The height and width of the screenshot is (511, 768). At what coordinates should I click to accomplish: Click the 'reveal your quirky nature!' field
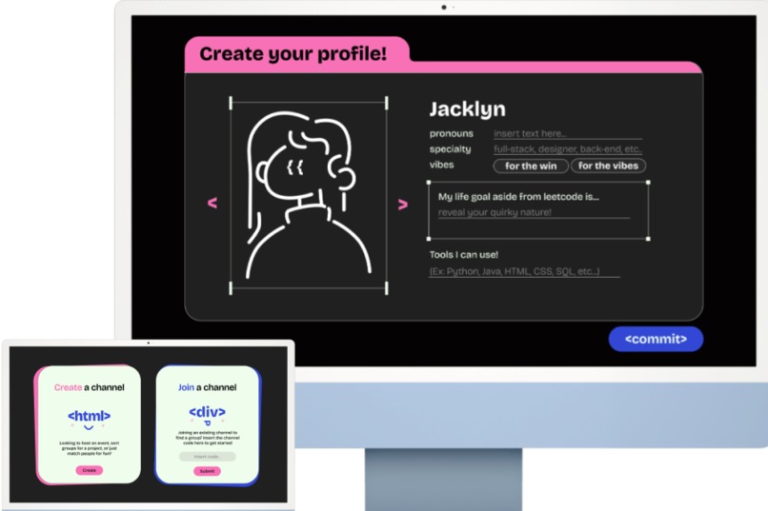(534, 213)
